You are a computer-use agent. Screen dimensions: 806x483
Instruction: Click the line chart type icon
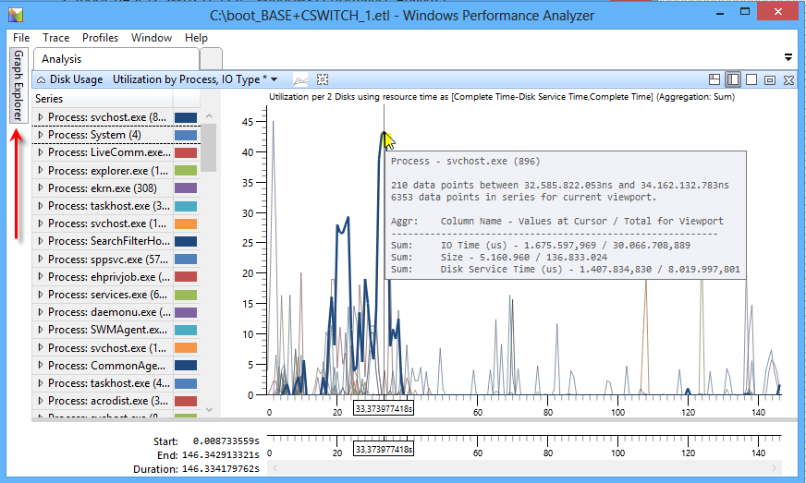[299, 80]
